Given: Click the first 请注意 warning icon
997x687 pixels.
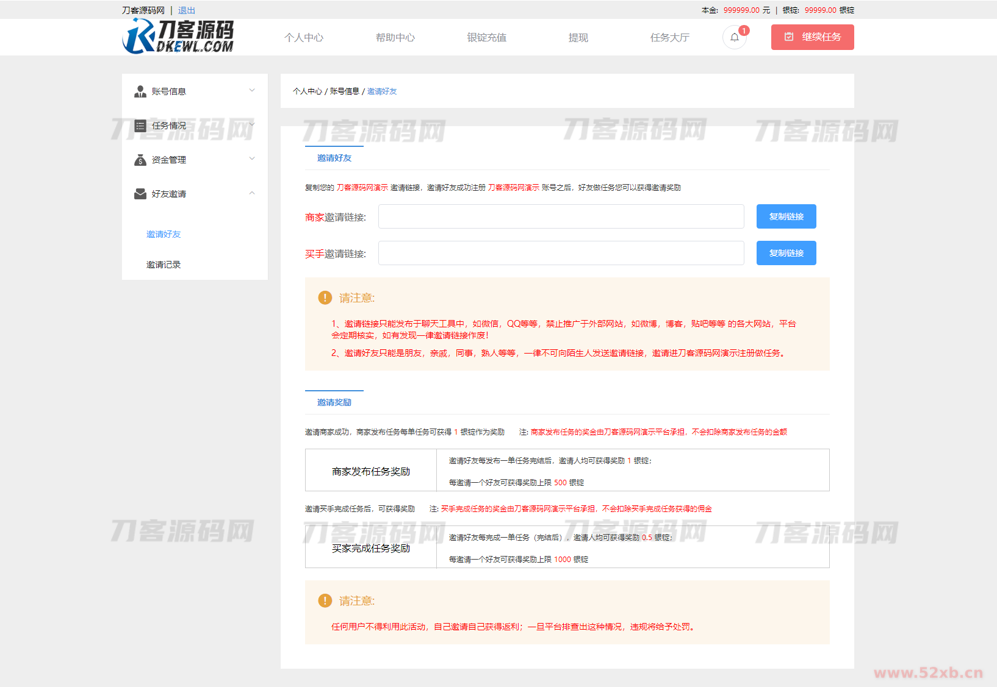Looking at the screenshot, I should coord(325,297).
